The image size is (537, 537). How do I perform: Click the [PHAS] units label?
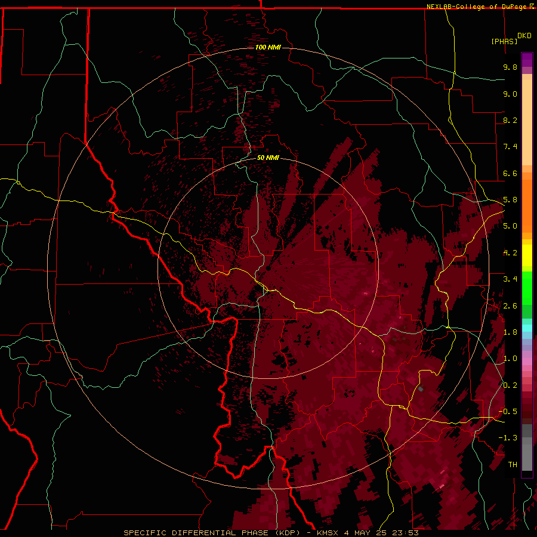[504, 41]
